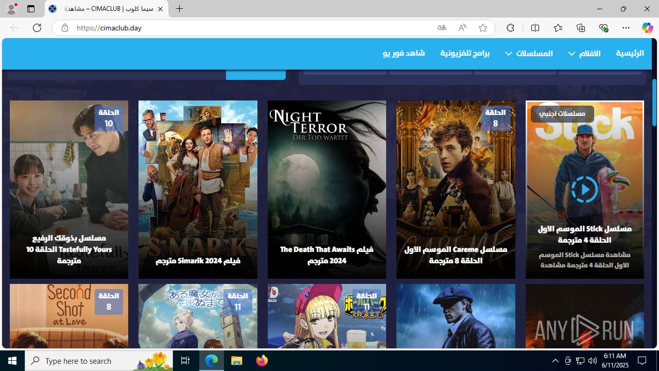The height and width of the screenshot is (371, 659).
Task: Open Tastefully Yours episode 10 poster
Action: (69, 189)
